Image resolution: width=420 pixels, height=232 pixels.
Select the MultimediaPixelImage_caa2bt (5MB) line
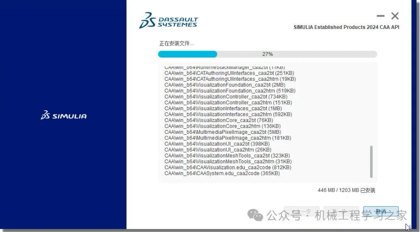click(x=223, y=132)
